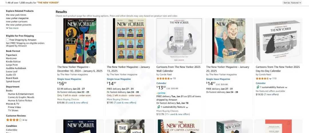Filter by the Hardcover book format
This screenshot has width=309, height=133.
coord(11,58)
